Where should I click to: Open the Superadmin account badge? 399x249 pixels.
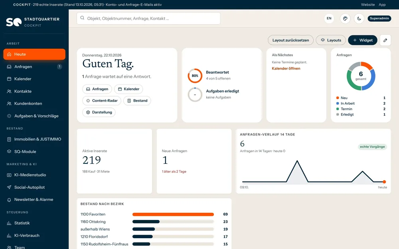(x=379, y=19)
